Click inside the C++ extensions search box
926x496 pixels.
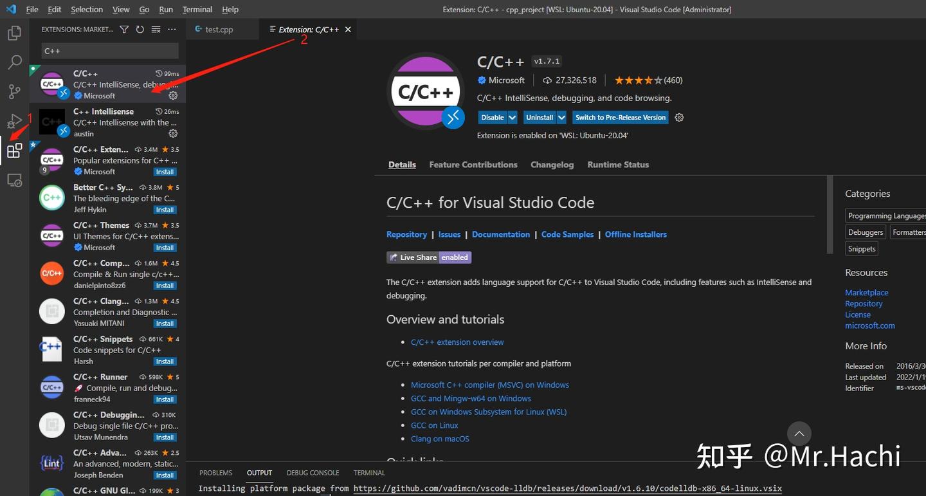point(109,50)
